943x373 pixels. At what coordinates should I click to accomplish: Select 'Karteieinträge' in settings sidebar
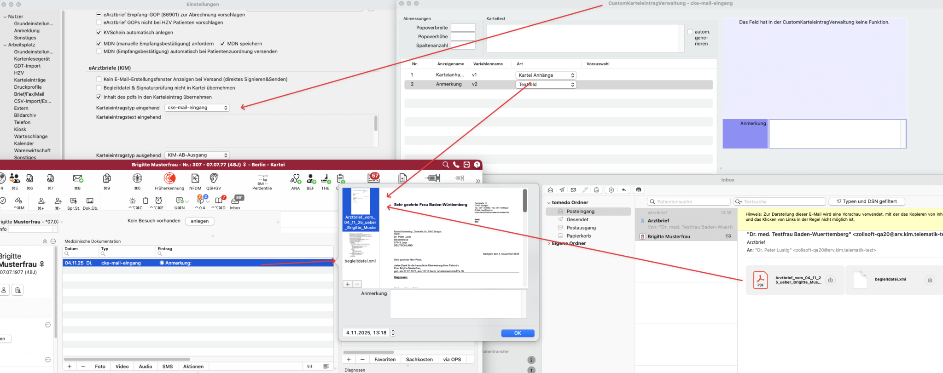pyautogui.click(x=30, y=80)
